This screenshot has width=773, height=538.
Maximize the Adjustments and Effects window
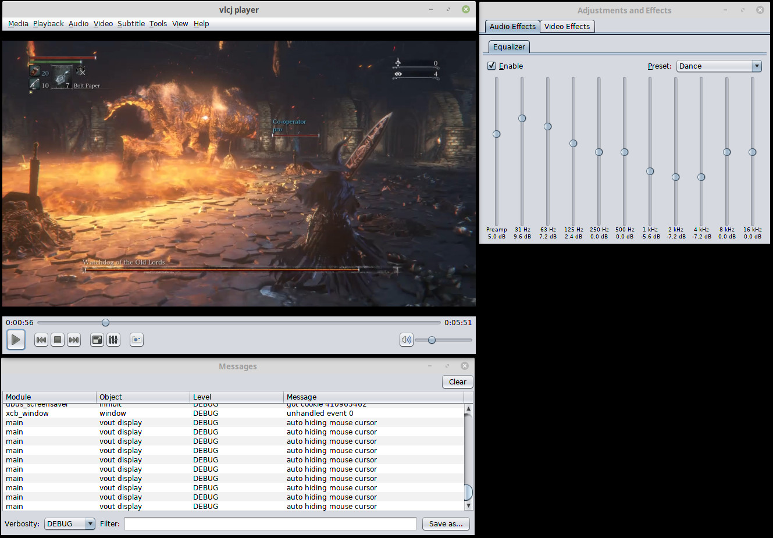pos(743,10)
